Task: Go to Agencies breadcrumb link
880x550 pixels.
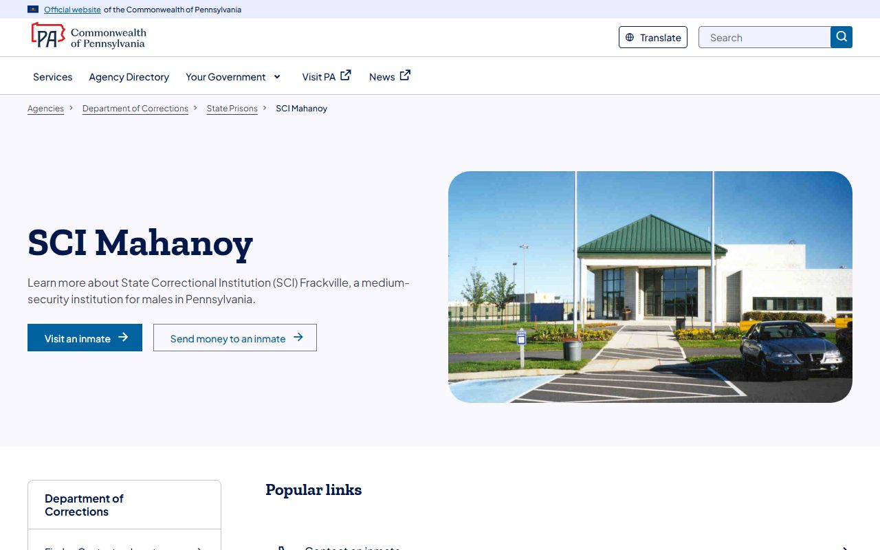Action: 45,109
